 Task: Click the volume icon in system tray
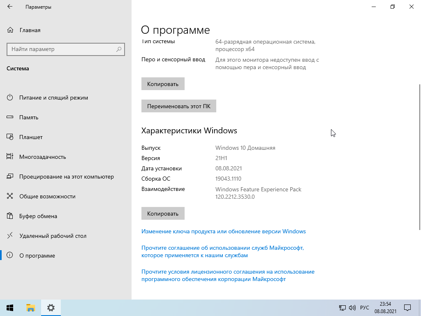(352, 308)
